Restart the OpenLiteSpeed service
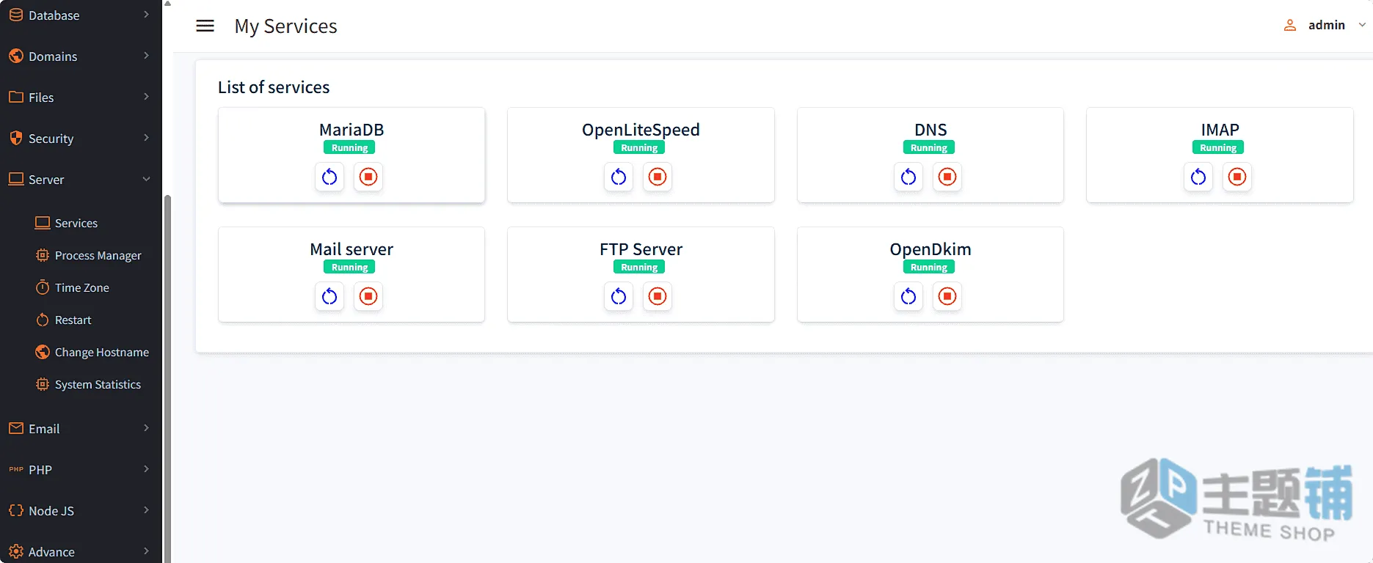 point(619,177)
